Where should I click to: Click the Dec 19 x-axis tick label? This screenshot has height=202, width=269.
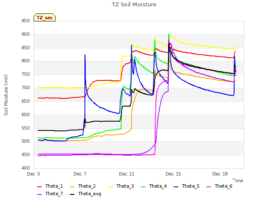click(220, 174)
